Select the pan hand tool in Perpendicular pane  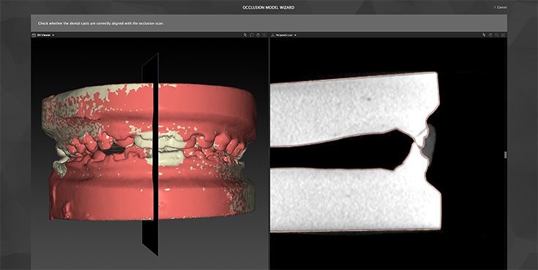tap(490, 35)
